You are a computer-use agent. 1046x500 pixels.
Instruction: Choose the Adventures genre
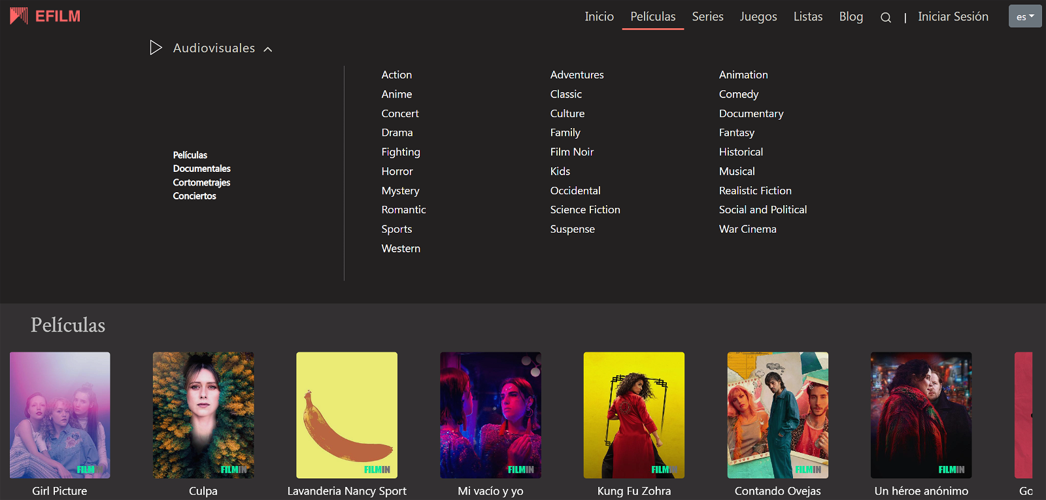tap(577, 75)
